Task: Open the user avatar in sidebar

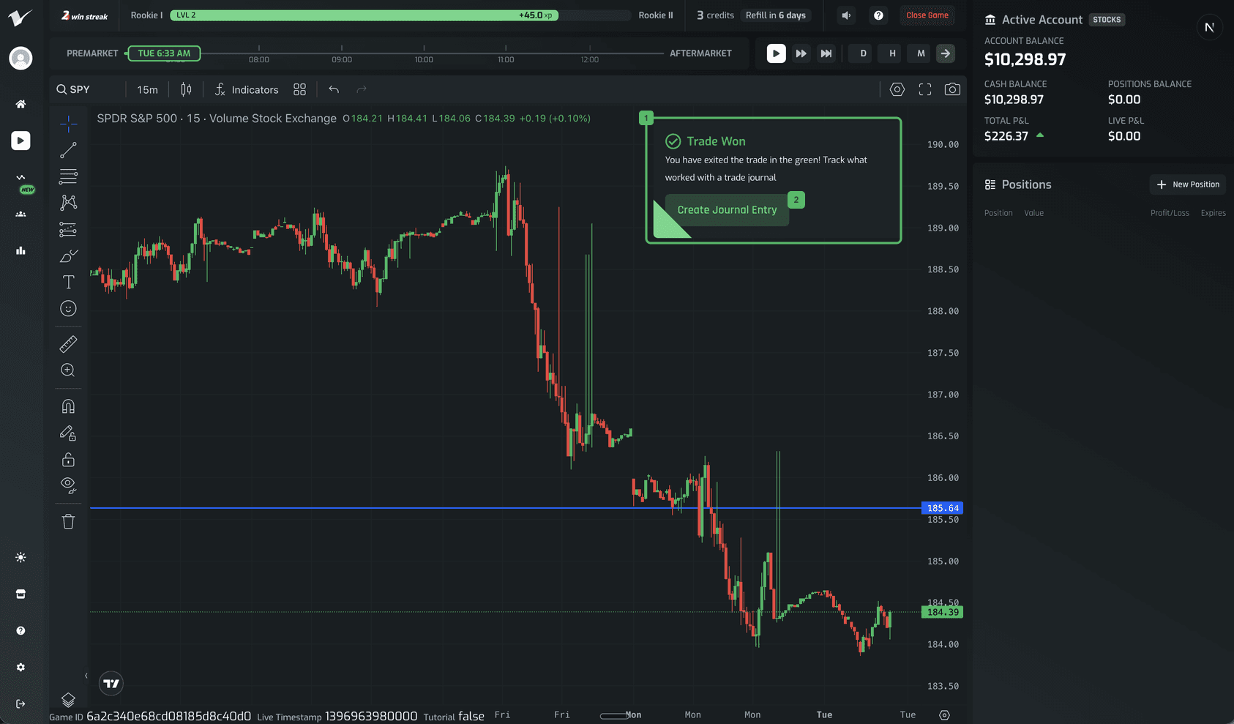Action: [x=20, y=58]
